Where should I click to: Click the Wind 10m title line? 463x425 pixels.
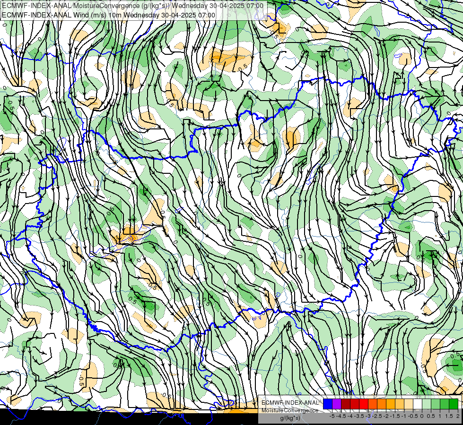pos(108,15)
